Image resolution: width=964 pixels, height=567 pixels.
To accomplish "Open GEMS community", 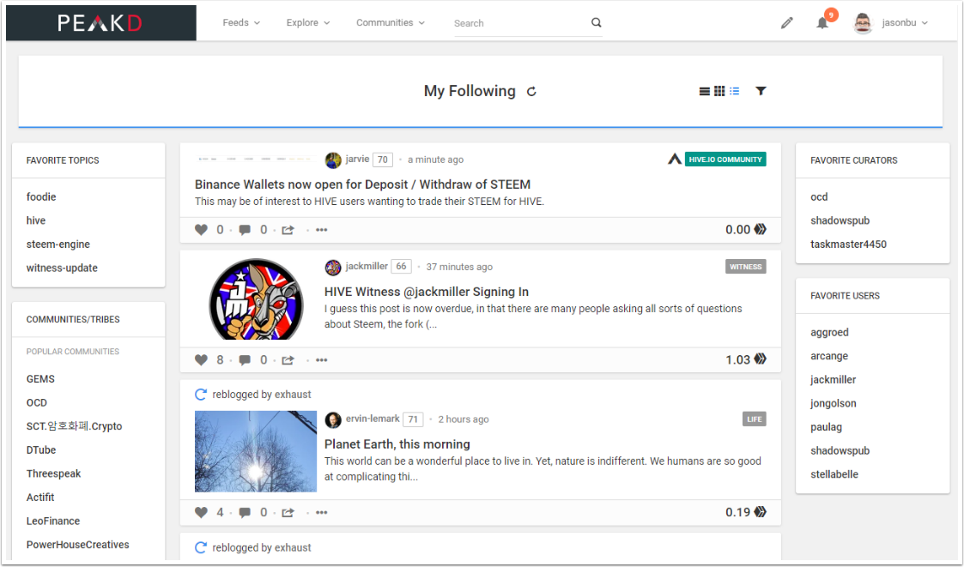I will click(x=40, y=379).
